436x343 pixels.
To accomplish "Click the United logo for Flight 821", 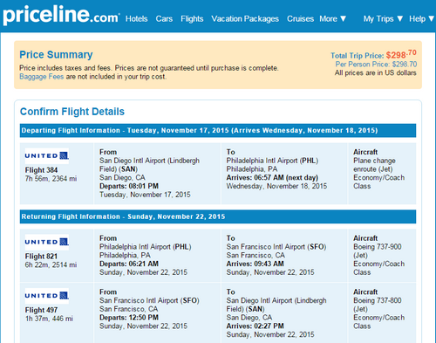I will pos(47,242).
